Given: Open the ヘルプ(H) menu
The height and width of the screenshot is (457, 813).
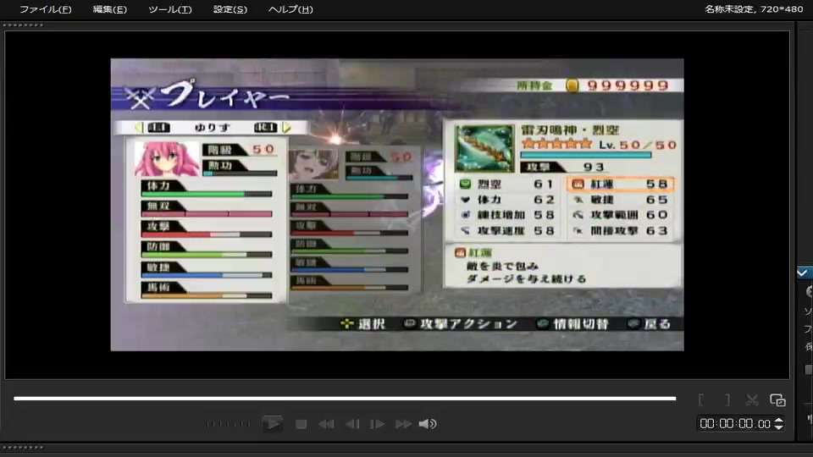Looking at the screenshot, I should (290, 9).
